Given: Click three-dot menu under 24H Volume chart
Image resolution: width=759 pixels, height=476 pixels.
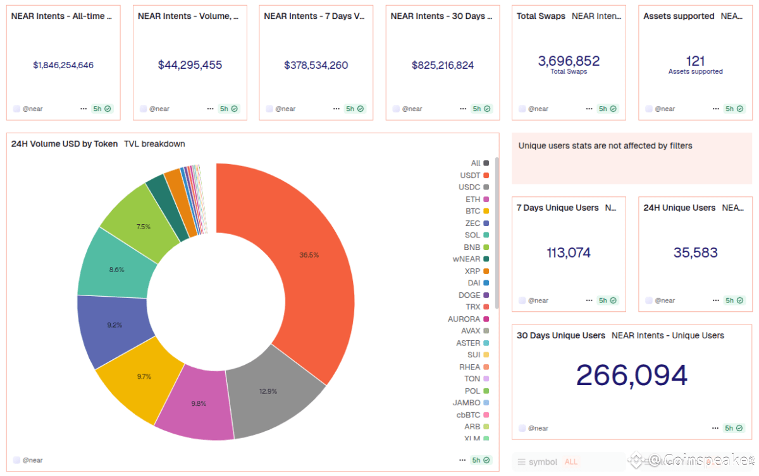Looking at the screenshot, I should click(x=463, y=460).
